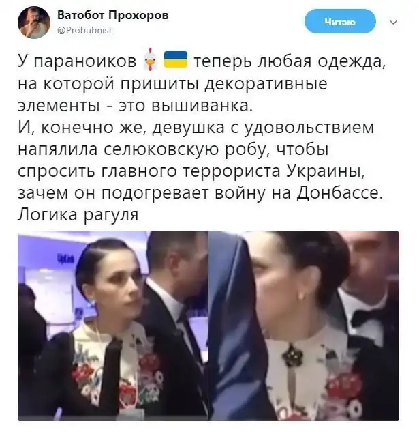Click the Ukrainian flag emoji

176,59
